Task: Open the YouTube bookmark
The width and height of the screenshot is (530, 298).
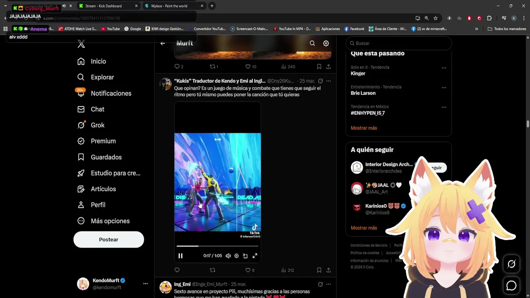Action: coord(110,29)
